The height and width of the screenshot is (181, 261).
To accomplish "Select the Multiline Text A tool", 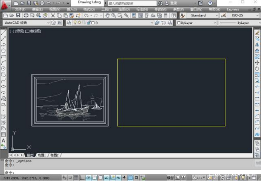I will [x=3, y=141].
